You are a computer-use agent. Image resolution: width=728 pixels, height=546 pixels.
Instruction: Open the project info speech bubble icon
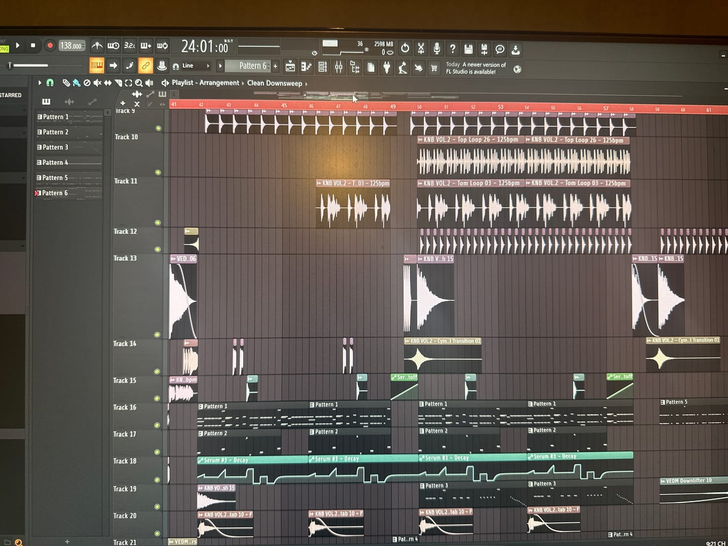[x=500, y=49]
